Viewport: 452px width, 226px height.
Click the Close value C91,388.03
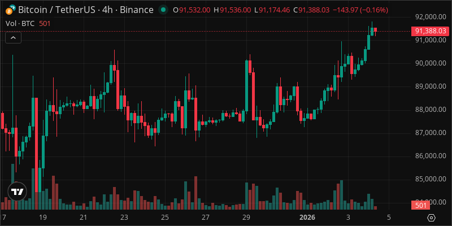point(311,10)
